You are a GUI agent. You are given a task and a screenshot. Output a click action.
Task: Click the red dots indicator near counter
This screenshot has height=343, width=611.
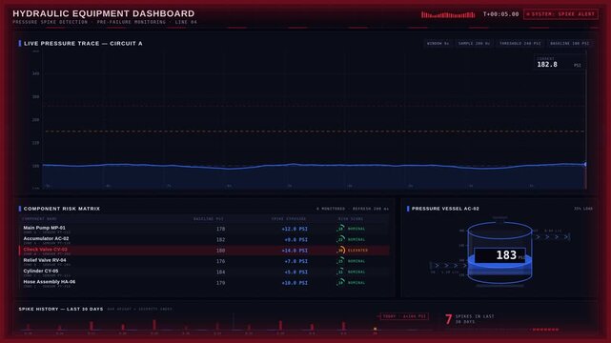[545, 330]
